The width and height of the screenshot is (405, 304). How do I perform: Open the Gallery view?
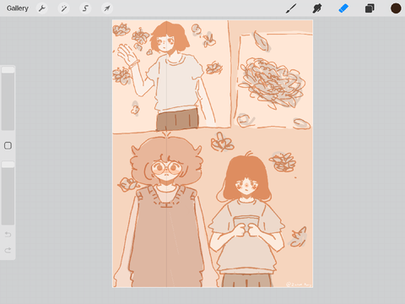pyautogui.click(x=18, y=8)
